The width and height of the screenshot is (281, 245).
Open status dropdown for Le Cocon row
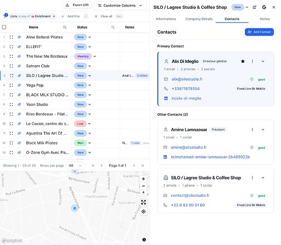tap(89, 124)
